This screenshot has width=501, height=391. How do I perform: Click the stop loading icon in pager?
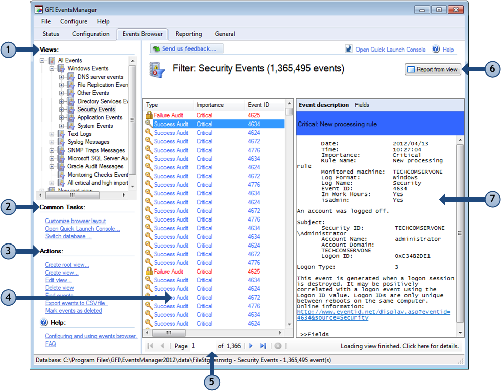pyautogui.click(x=278, y=346)
